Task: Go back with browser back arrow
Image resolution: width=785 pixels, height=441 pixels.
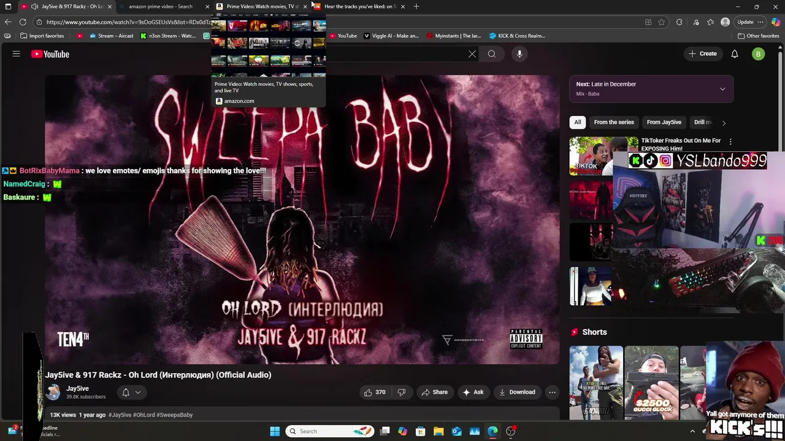Action: 8,22
